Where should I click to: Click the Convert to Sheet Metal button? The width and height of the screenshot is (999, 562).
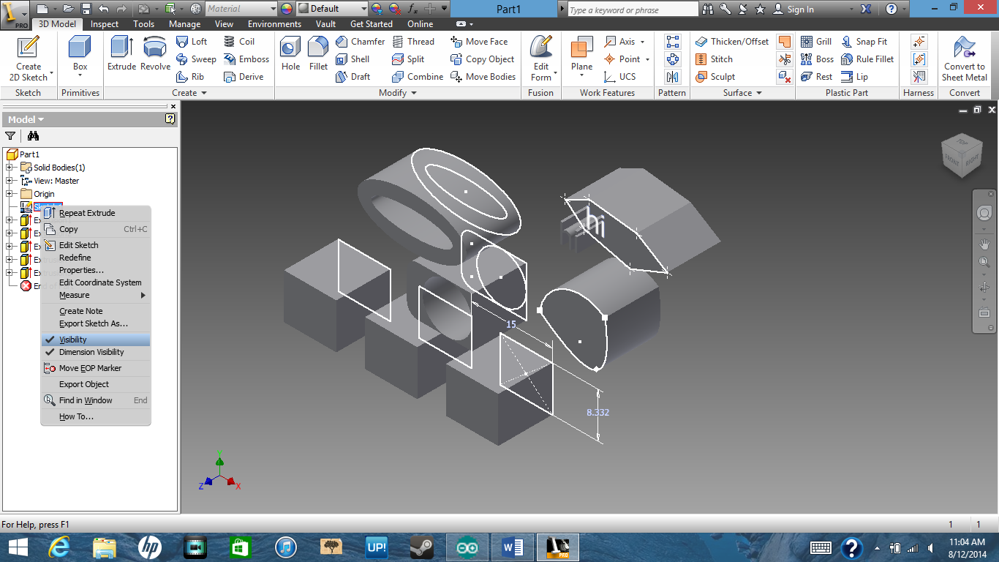click(964, 59)
